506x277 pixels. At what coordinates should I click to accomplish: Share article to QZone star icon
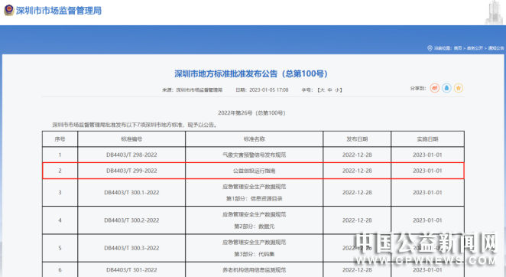tap(459, 88)
